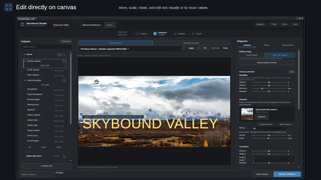Image resolution: width=321 pixels, height=180 pixels.
Task: Go to workflow step Export
Action: click(x=197, y=34)
